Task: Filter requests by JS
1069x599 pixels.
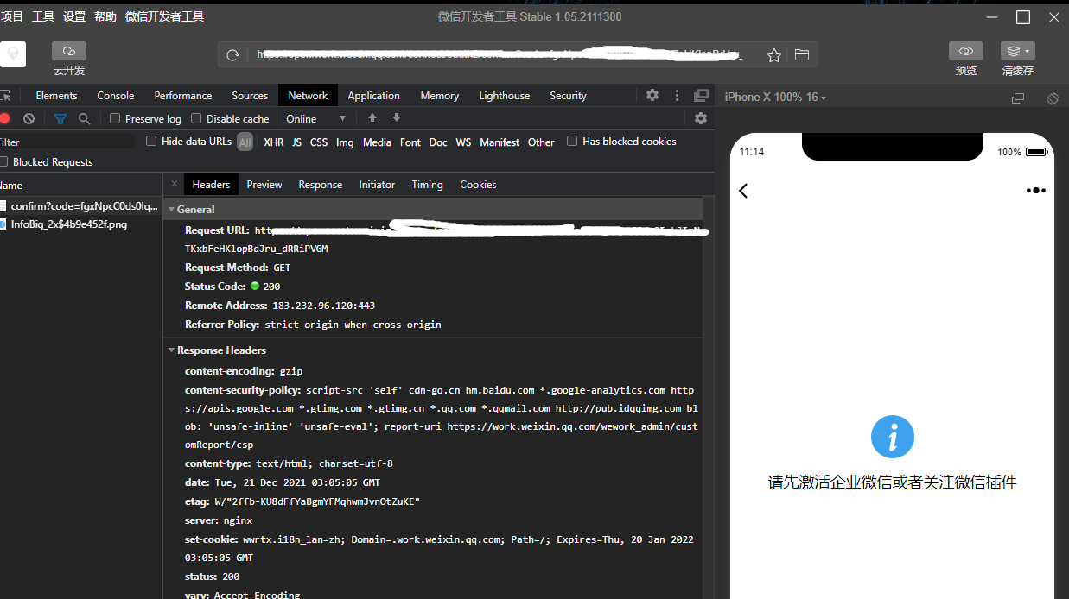Action: coord(296,142)
